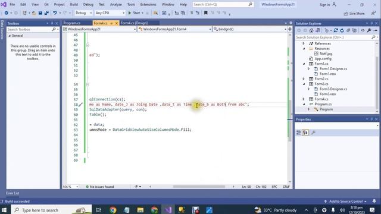Click the Solution Explorer Home icon
This screenshot has height=214, width=381.
tap(311, 30)
